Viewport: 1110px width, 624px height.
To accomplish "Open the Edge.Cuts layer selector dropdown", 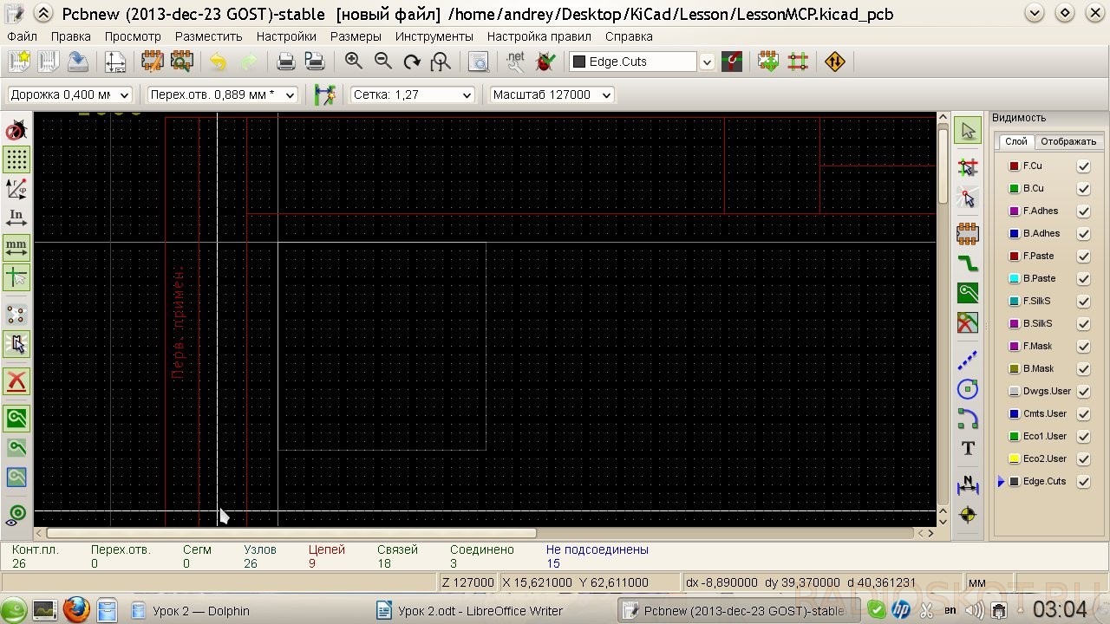I will click(x=641, y=62).
